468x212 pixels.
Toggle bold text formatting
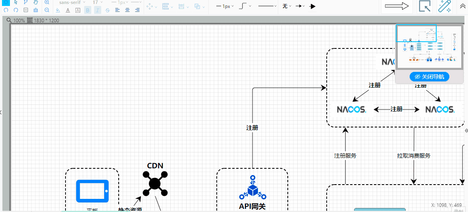coord(88,10)
